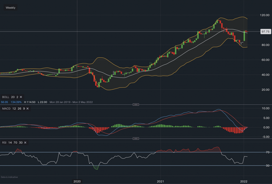Click the grip handle between MACD and RSI panes
272x184 pixels.
point(136,139)
